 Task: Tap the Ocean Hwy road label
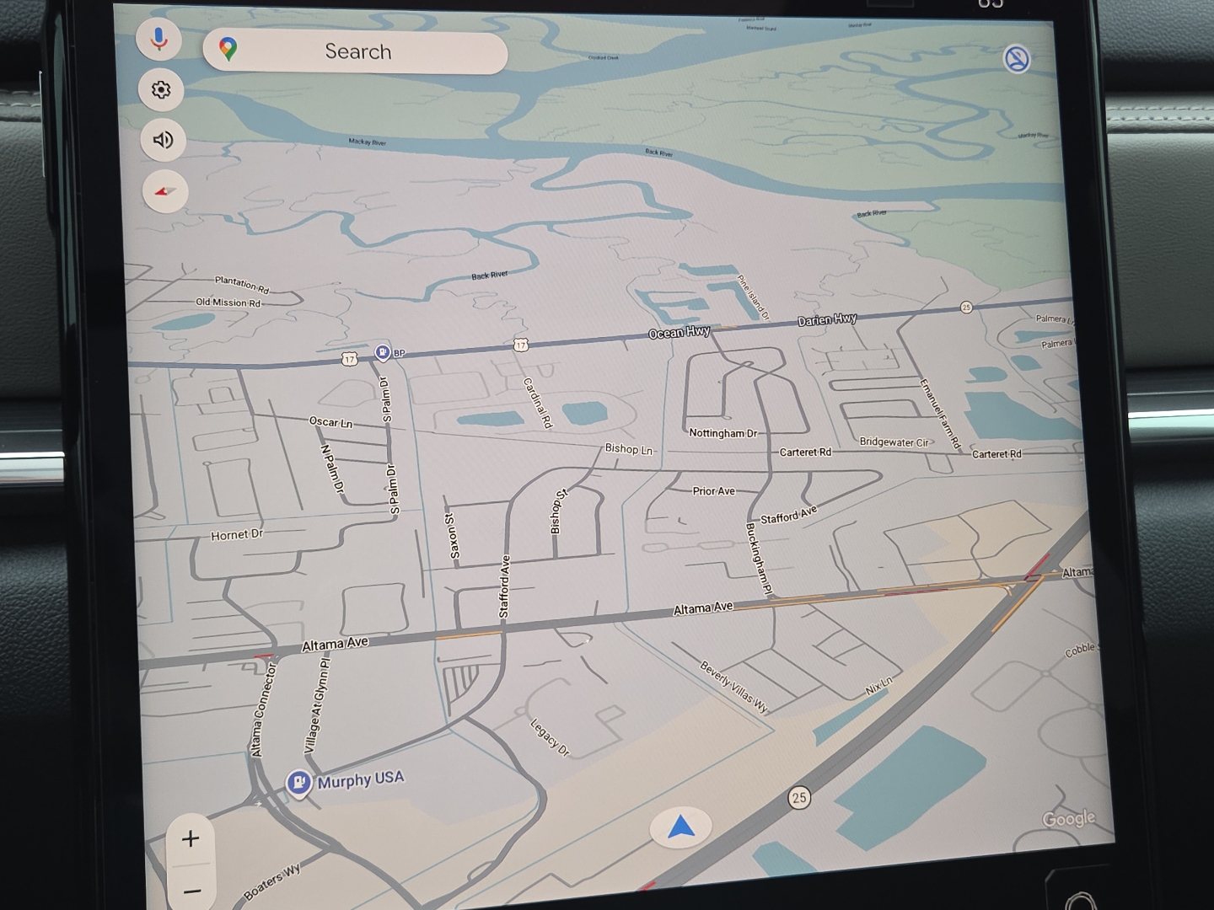679,333
